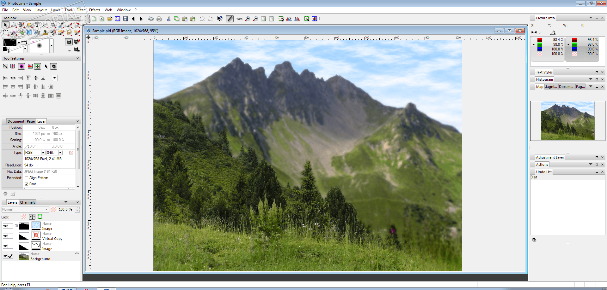Enable the Align Pattern checkbox
The image size is (607, 290).
click(x=27, y=178)
